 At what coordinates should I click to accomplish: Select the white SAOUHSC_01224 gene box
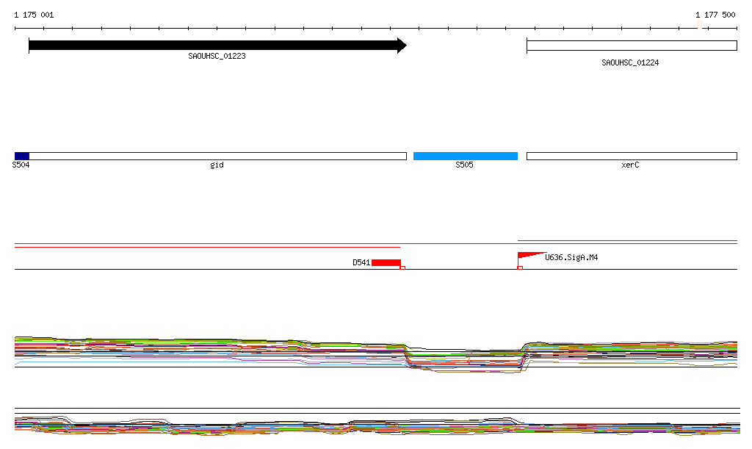(x=631, y=46)
